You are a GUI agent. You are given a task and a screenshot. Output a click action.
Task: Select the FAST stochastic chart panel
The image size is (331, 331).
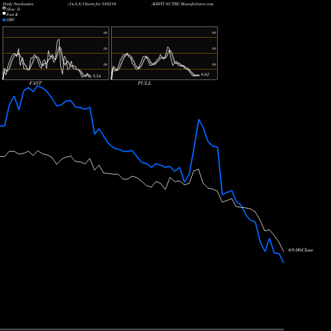pyautogui.click(x=56, y=53)
